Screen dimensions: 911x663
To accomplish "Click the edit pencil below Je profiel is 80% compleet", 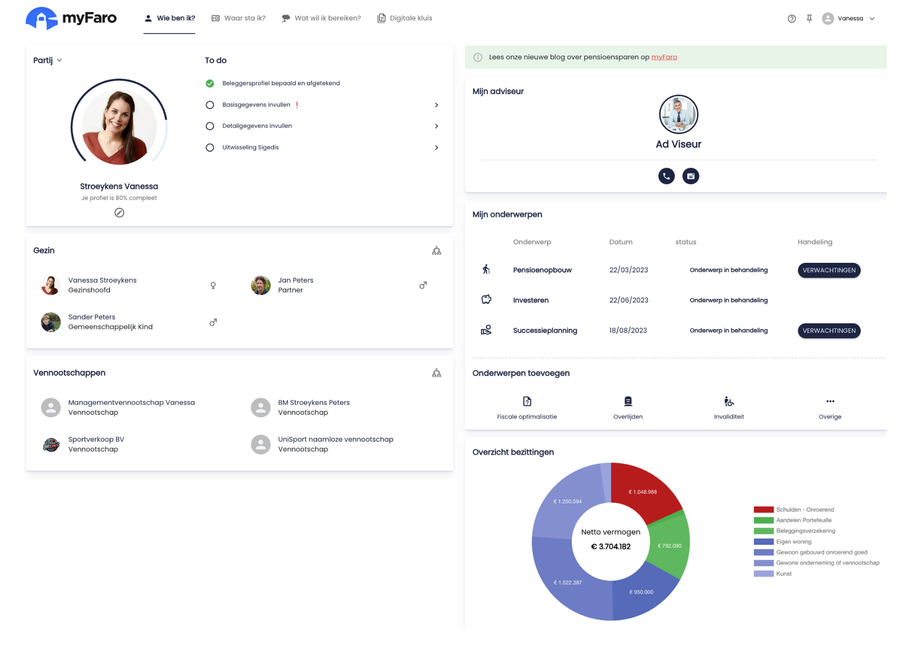I will pos(119,212).
